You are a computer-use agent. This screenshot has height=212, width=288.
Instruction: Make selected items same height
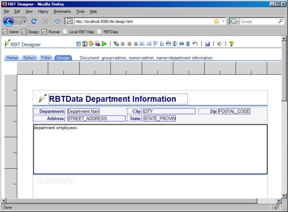tap(175, 44)
